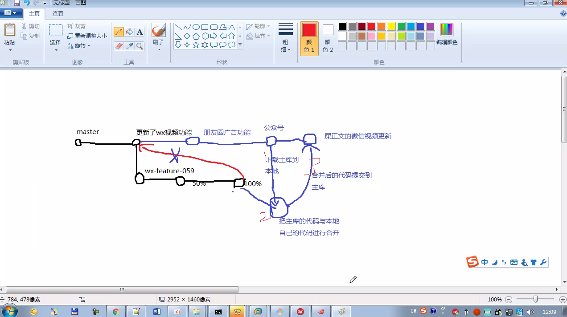Click the Brushes (刷子) icon
The width and height of the screenshot is (567, 317).
click(158, 30)
